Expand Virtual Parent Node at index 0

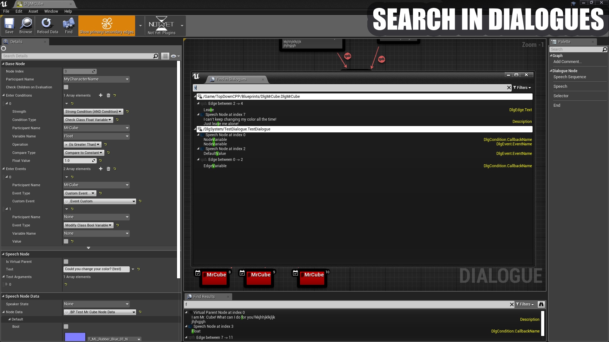(187, 312)
